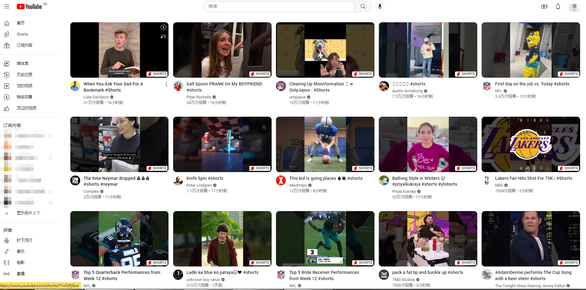The image size is (586, 290).
Task: Open the three-dot options menu on the Bookmark Short
Action: 166,84
